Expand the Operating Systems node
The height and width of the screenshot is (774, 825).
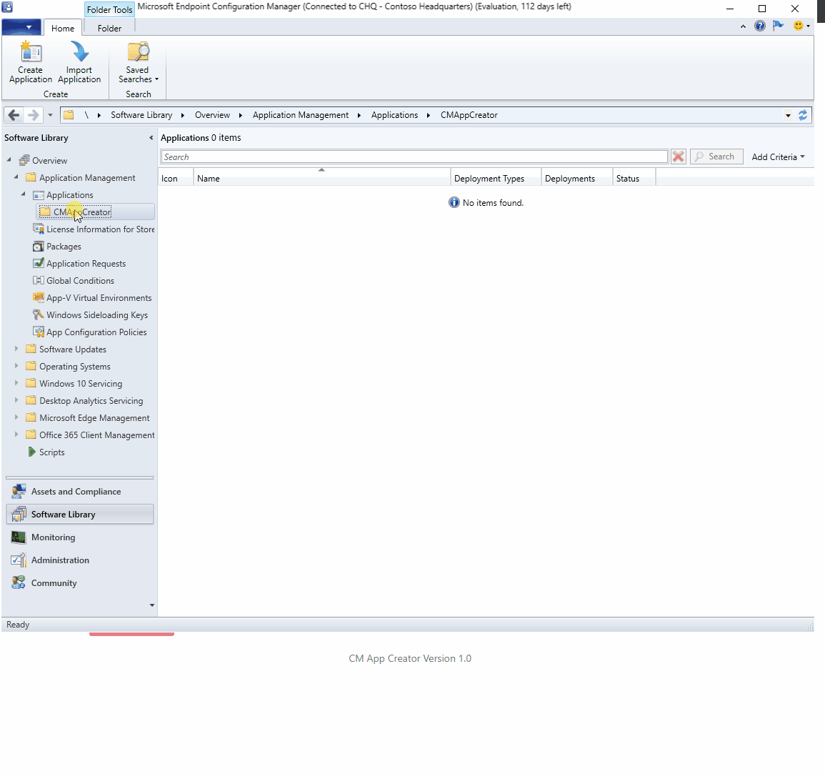tap(16, 365)
